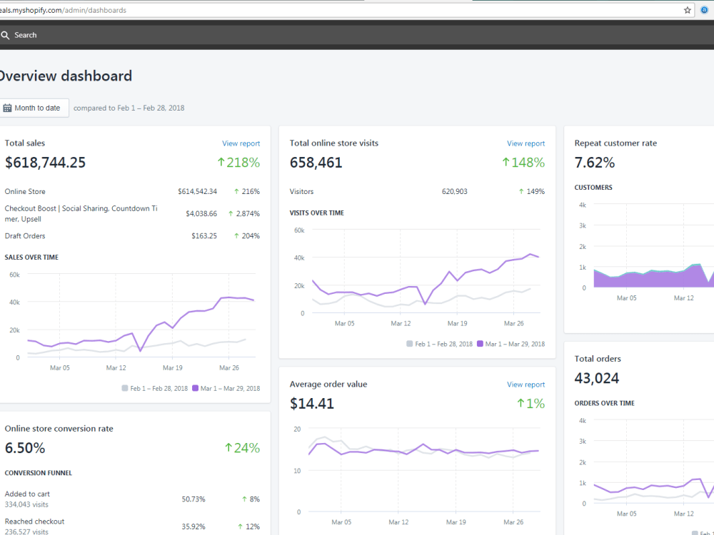The width and height of the screenshot is (714, 535).
Task: Click the $14.41 average order value
Action: [x=312, y=404]
